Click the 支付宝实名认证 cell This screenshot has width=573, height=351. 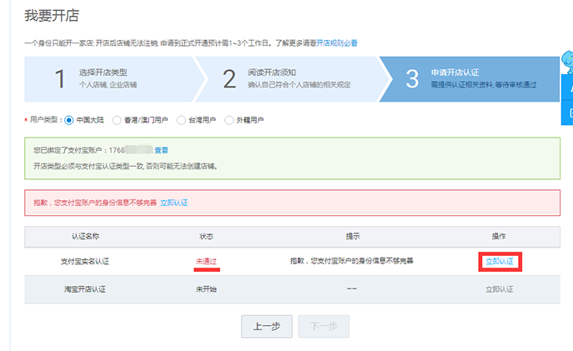click(x=85, y=262)
